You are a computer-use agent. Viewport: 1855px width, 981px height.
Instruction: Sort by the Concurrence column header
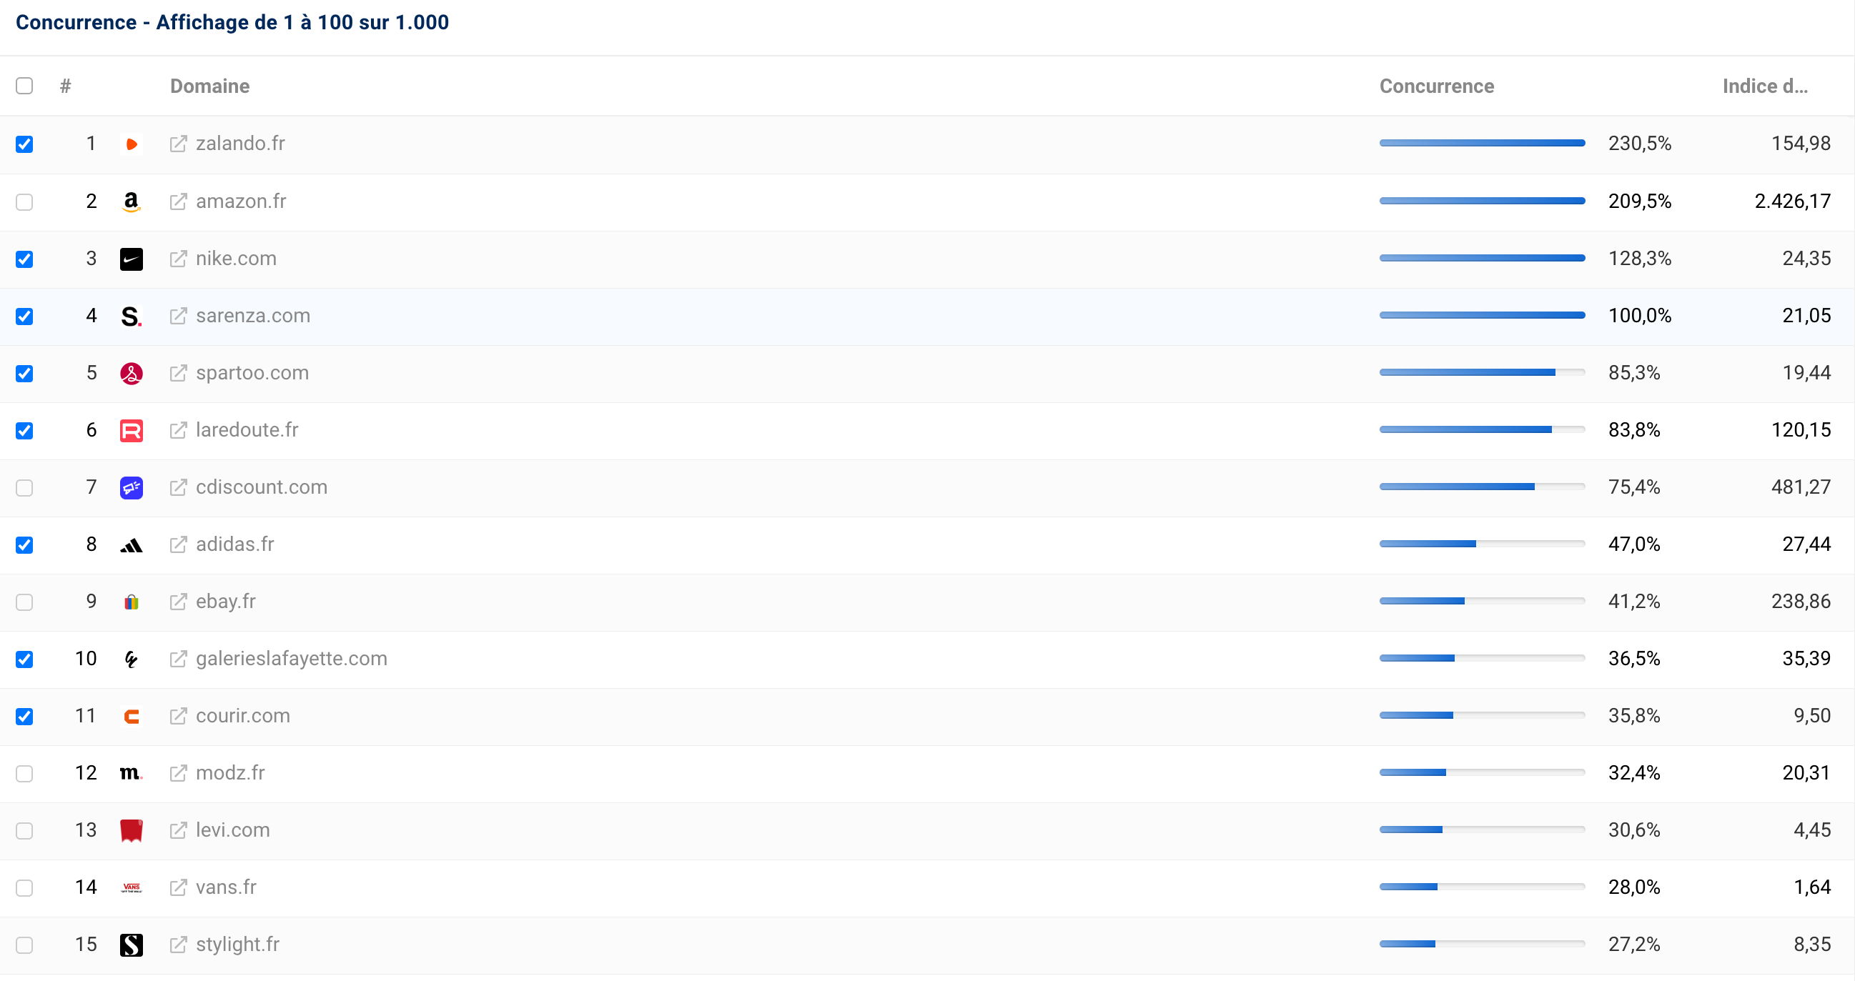pos(1436,86)
